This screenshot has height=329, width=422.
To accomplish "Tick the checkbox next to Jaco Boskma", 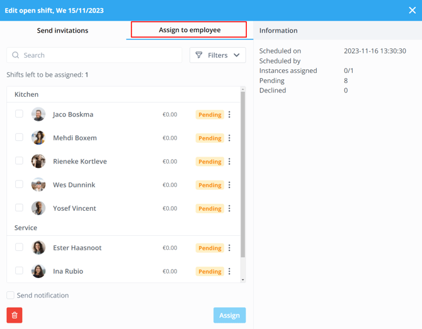I will (19, 114).
